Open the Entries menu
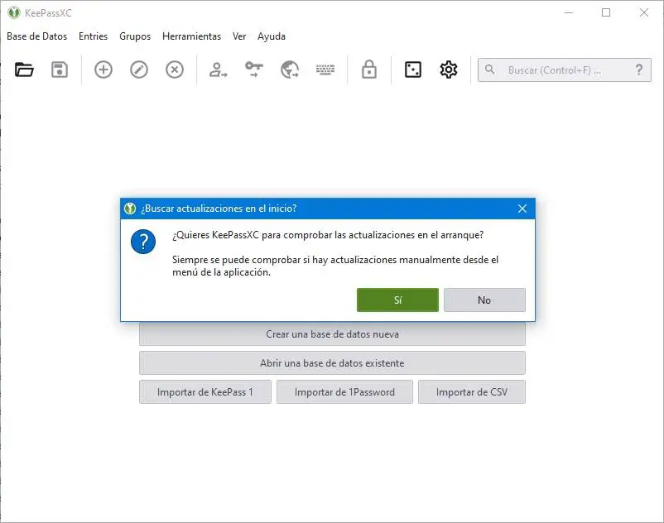Screen dimensions: 664x523 pos(94,36)
